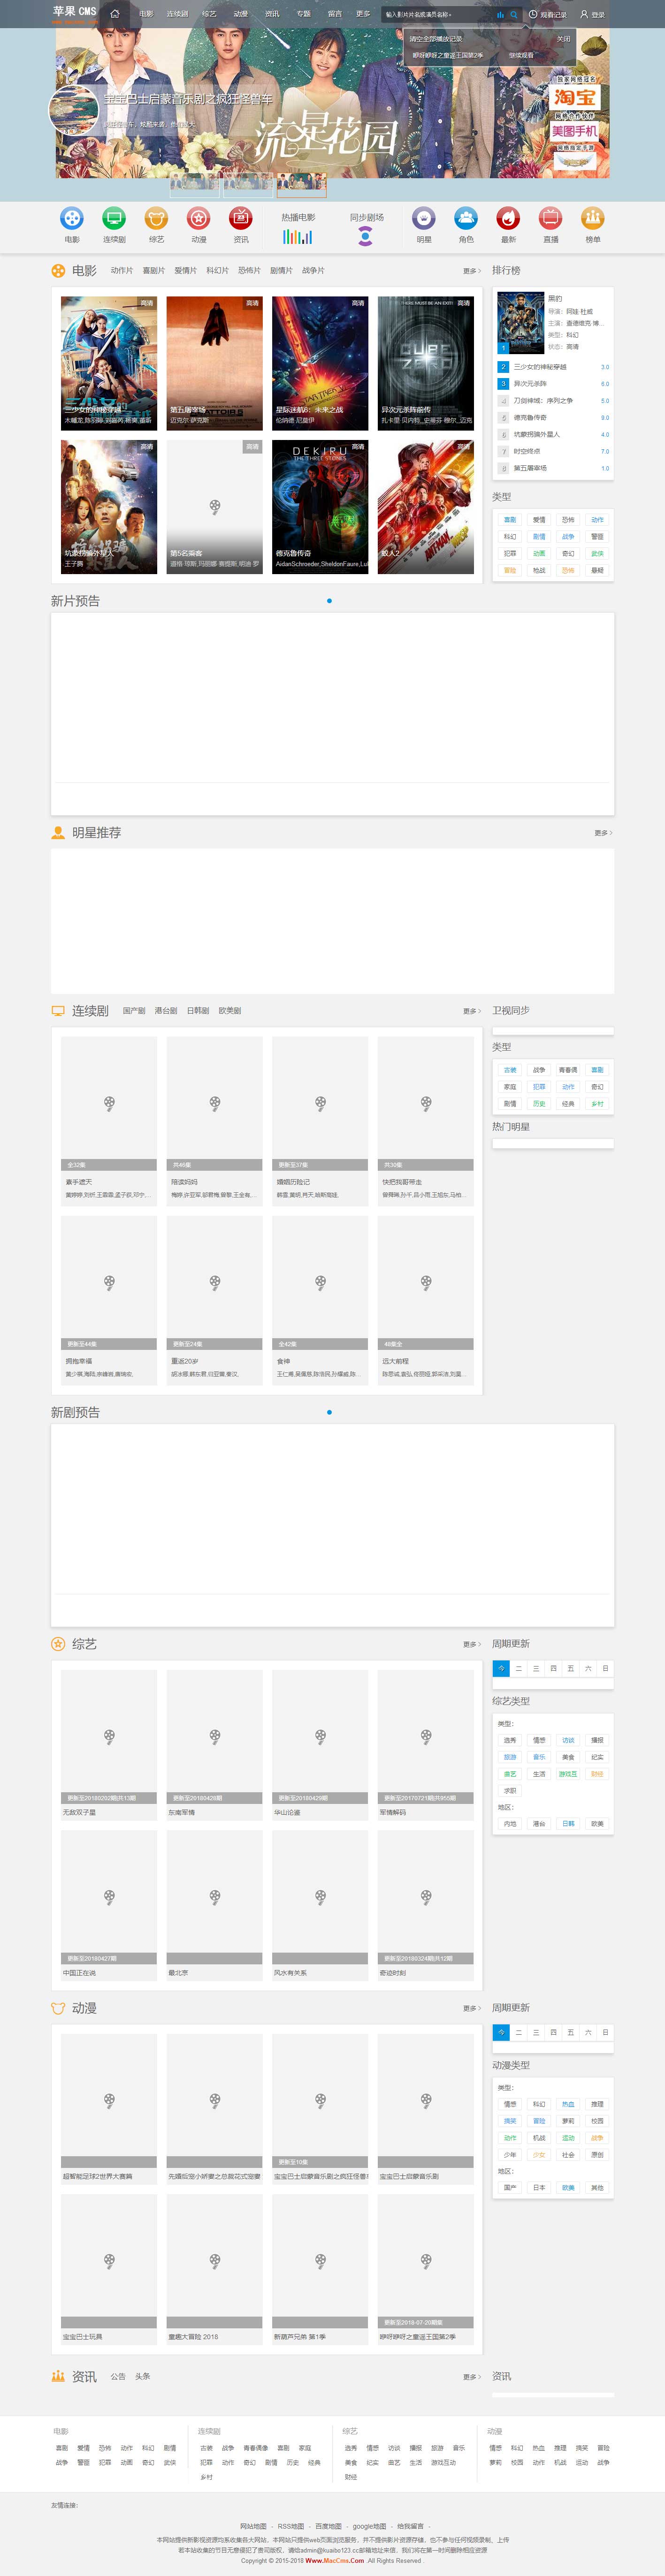665x2576 pixels.
Task: Click 清空全部播放记录 in history dropdown
Action: [436, 39]
